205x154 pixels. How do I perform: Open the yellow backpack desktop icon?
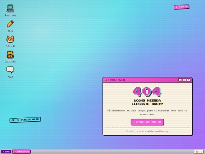[10, 57]
